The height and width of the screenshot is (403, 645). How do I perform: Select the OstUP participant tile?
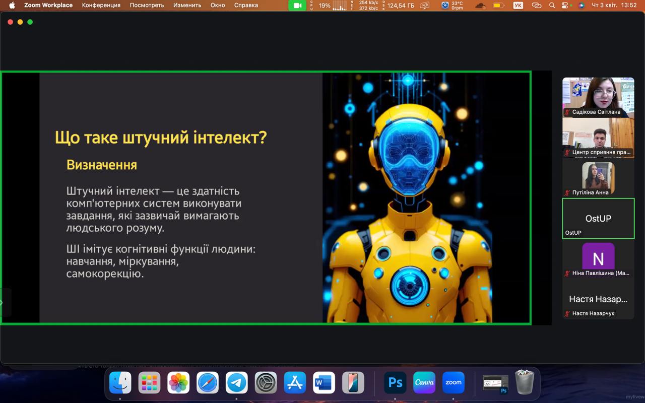(598, 218)
